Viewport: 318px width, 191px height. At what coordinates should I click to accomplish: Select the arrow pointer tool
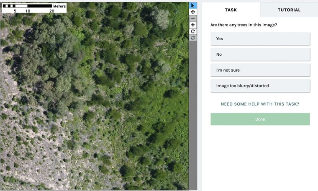coord(193,5)
